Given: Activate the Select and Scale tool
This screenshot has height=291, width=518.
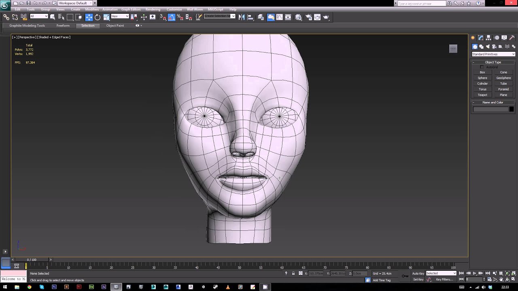Looking at the screenshot, I should tap(106, 17).
